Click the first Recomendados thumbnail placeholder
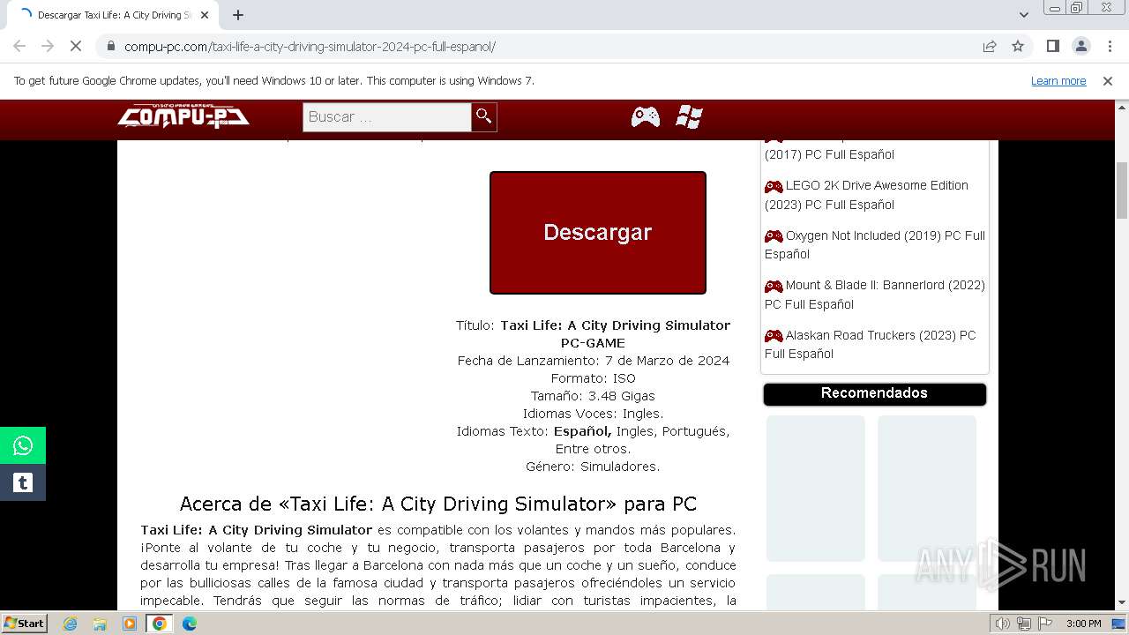This screenshot has width=1129, height=635. tap(816, 489)
